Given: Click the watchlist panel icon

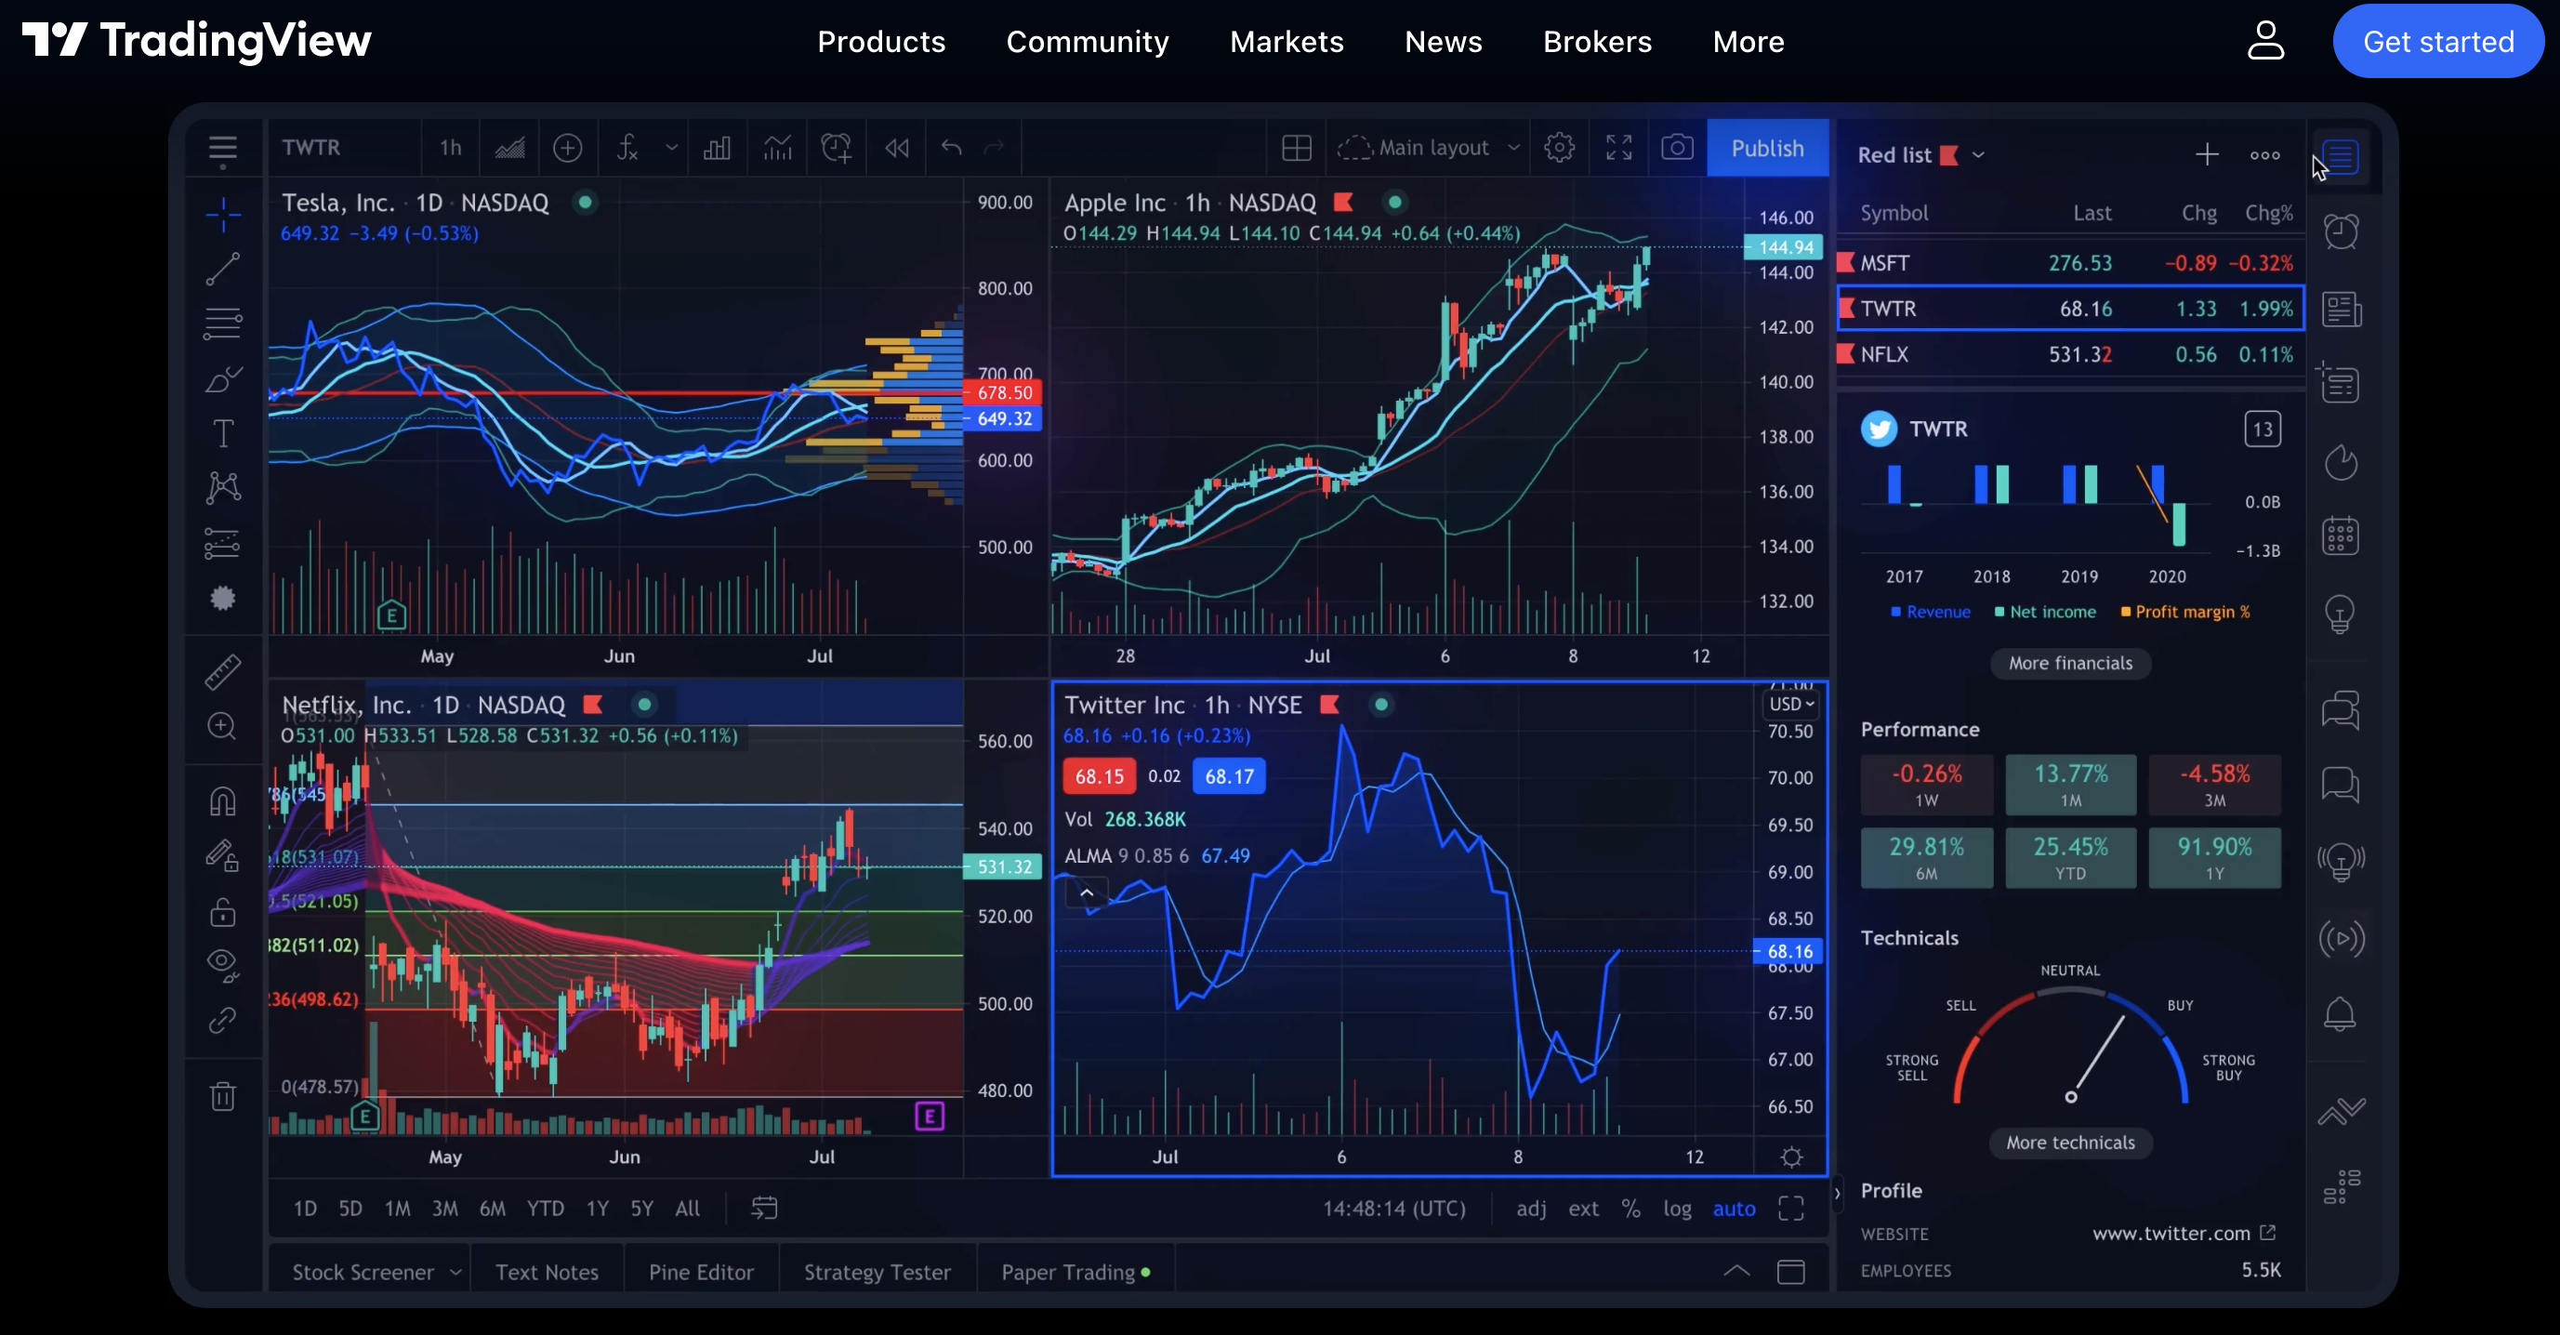Looking at the screenshot, I should [2342, 154].
